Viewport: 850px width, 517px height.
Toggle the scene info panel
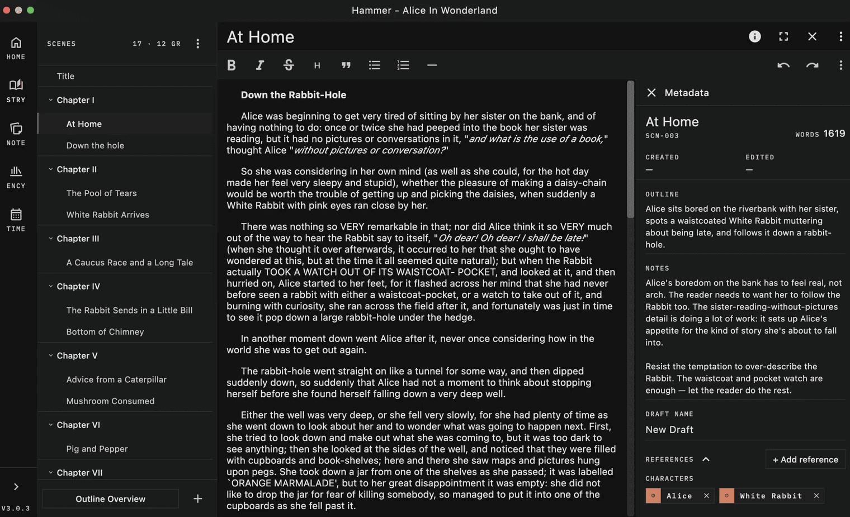[x=755, y=36]
